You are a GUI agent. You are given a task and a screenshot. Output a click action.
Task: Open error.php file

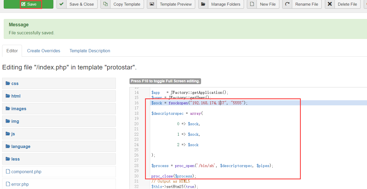click(59, 184)
